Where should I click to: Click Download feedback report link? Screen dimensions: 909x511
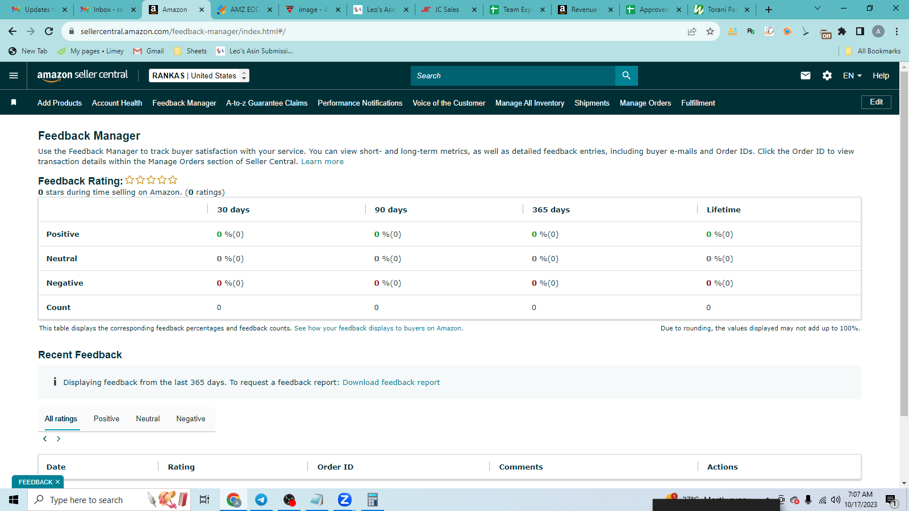click(x=391, y=383)
